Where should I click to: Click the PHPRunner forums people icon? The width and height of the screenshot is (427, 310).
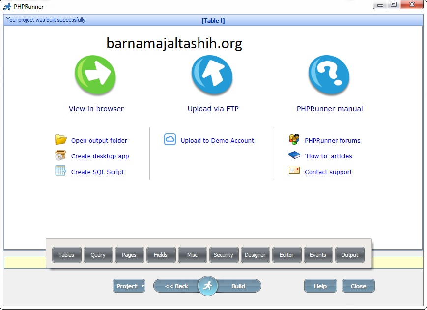point(294,139)
